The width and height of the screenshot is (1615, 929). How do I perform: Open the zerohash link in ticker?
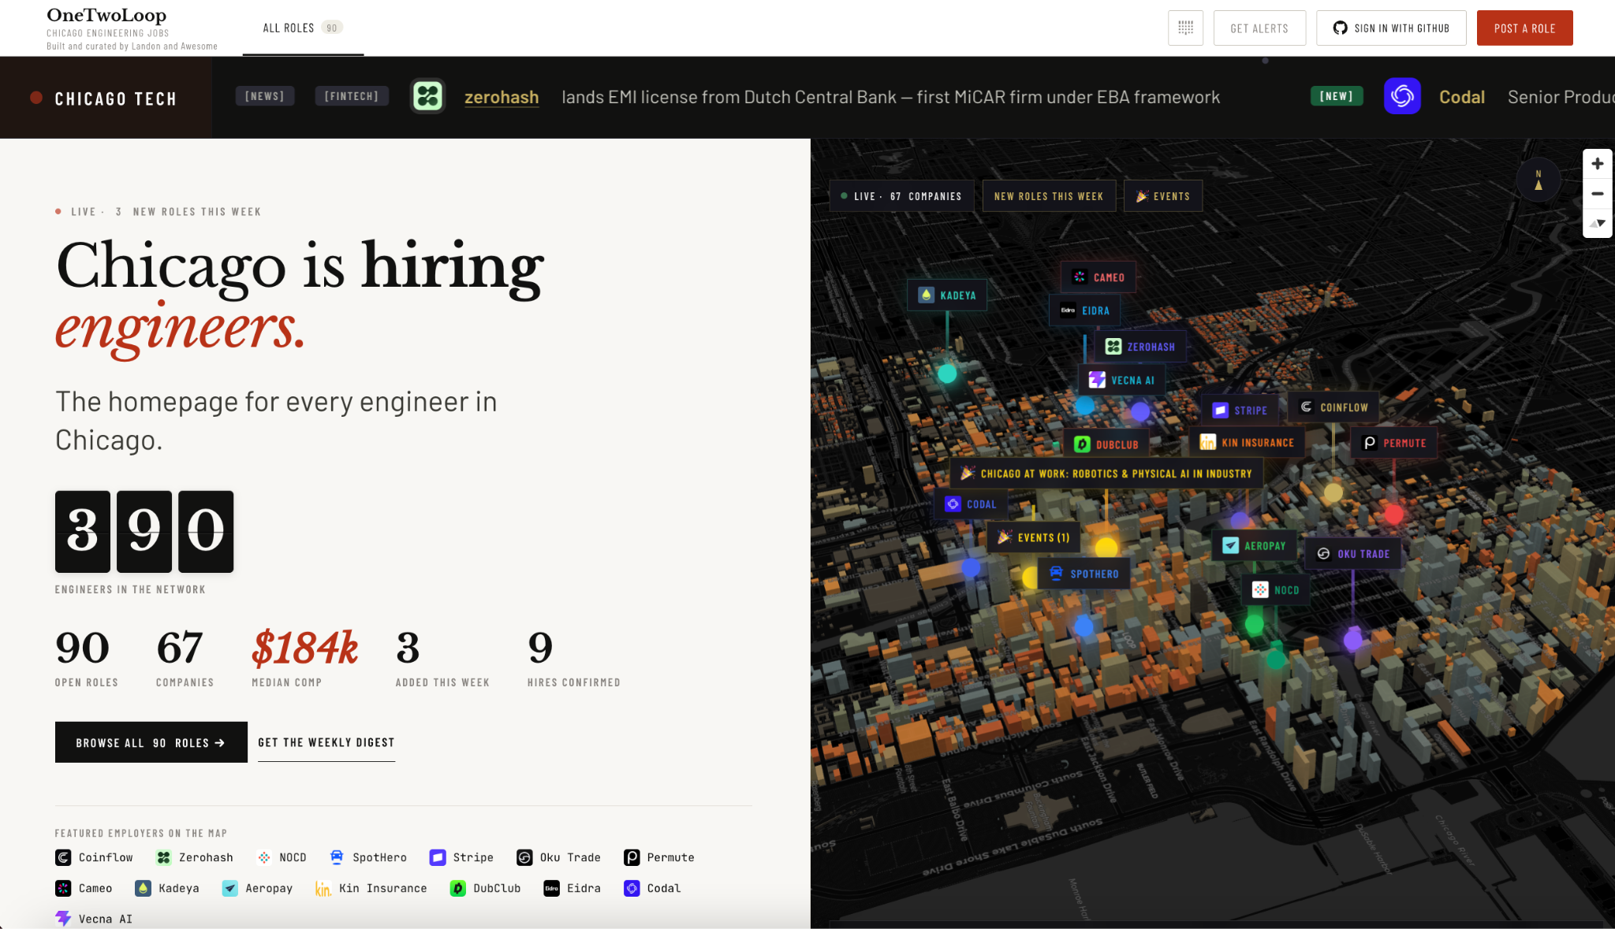502,97
